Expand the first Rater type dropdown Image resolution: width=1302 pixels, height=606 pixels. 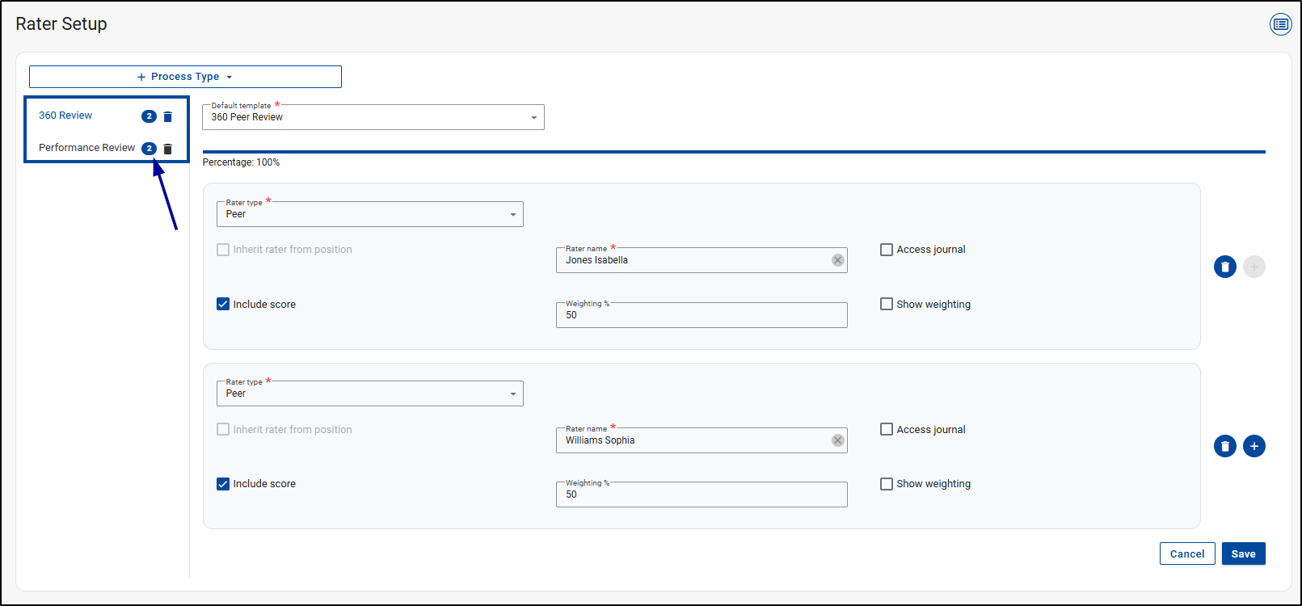pos(369,214)
